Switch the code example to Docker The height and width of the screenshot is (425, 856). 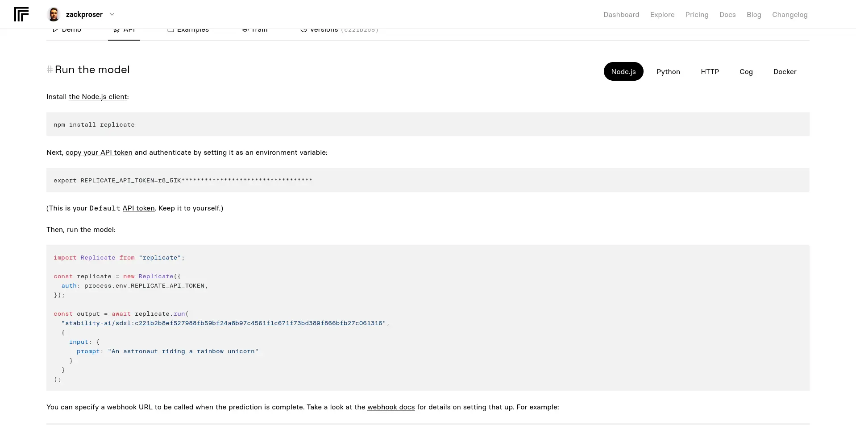[784, 71]
